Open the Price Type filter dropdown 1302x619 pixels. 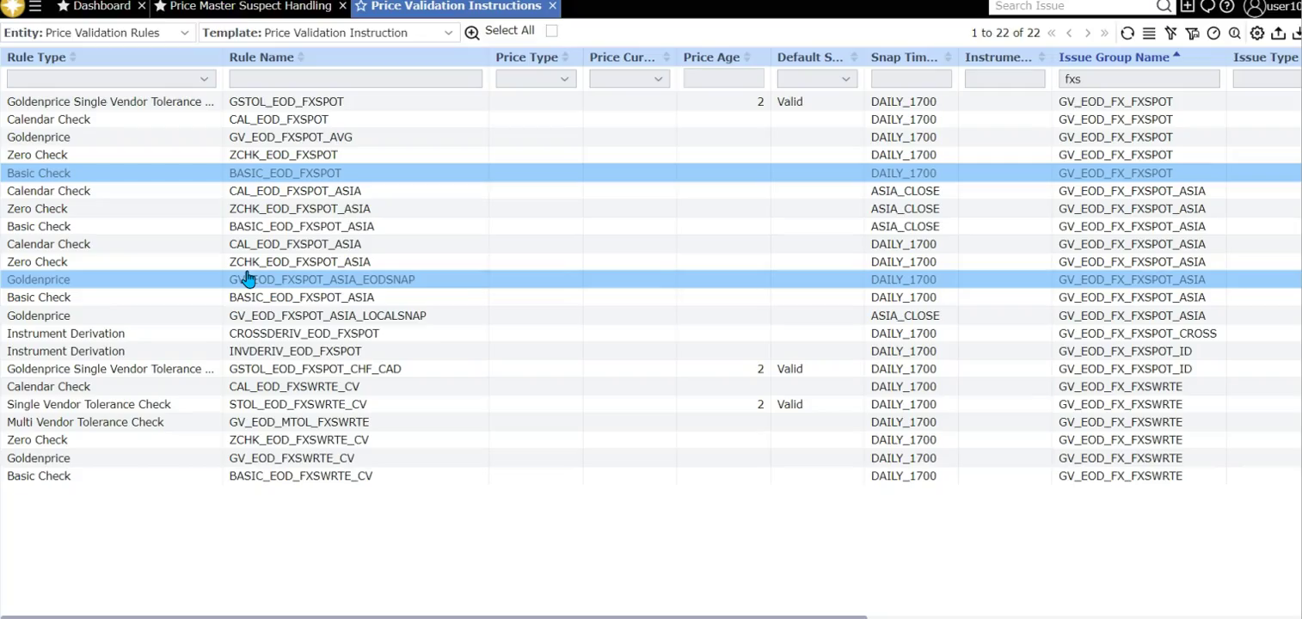(x=536, y=78)
